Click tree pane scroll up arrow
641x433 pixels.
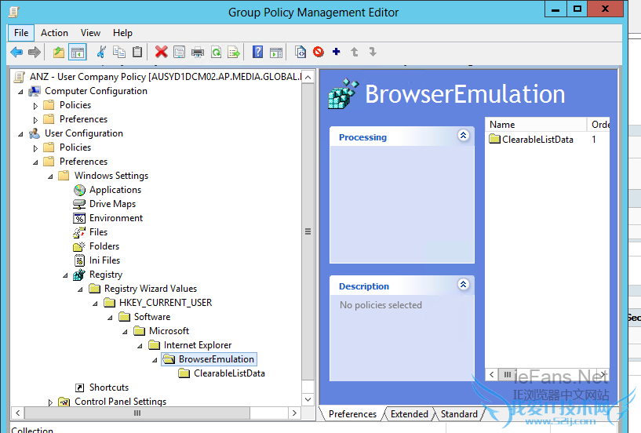pyautogui.click(x=308, y=78)
